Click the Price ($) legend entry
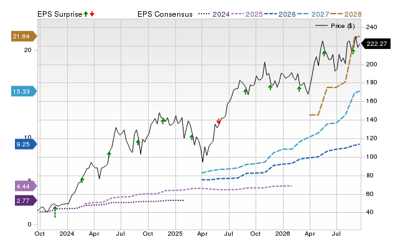Screen dimensions: 398x237 point(335,26)
